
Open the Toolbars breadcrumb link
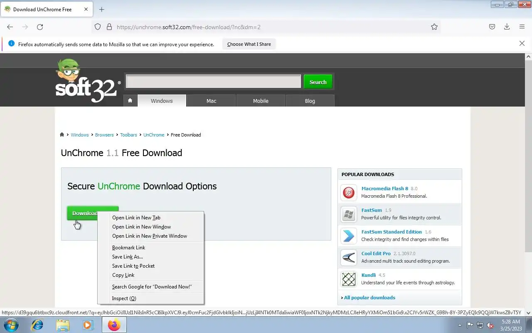(128, 135)
